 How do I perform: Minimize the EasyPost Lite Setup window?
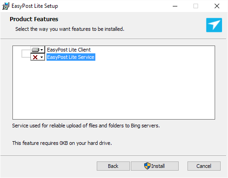175,6
